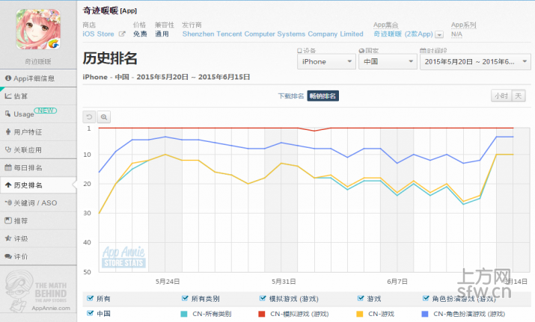Click the chart zoom magnifier icon

click(x=104, y=117)
